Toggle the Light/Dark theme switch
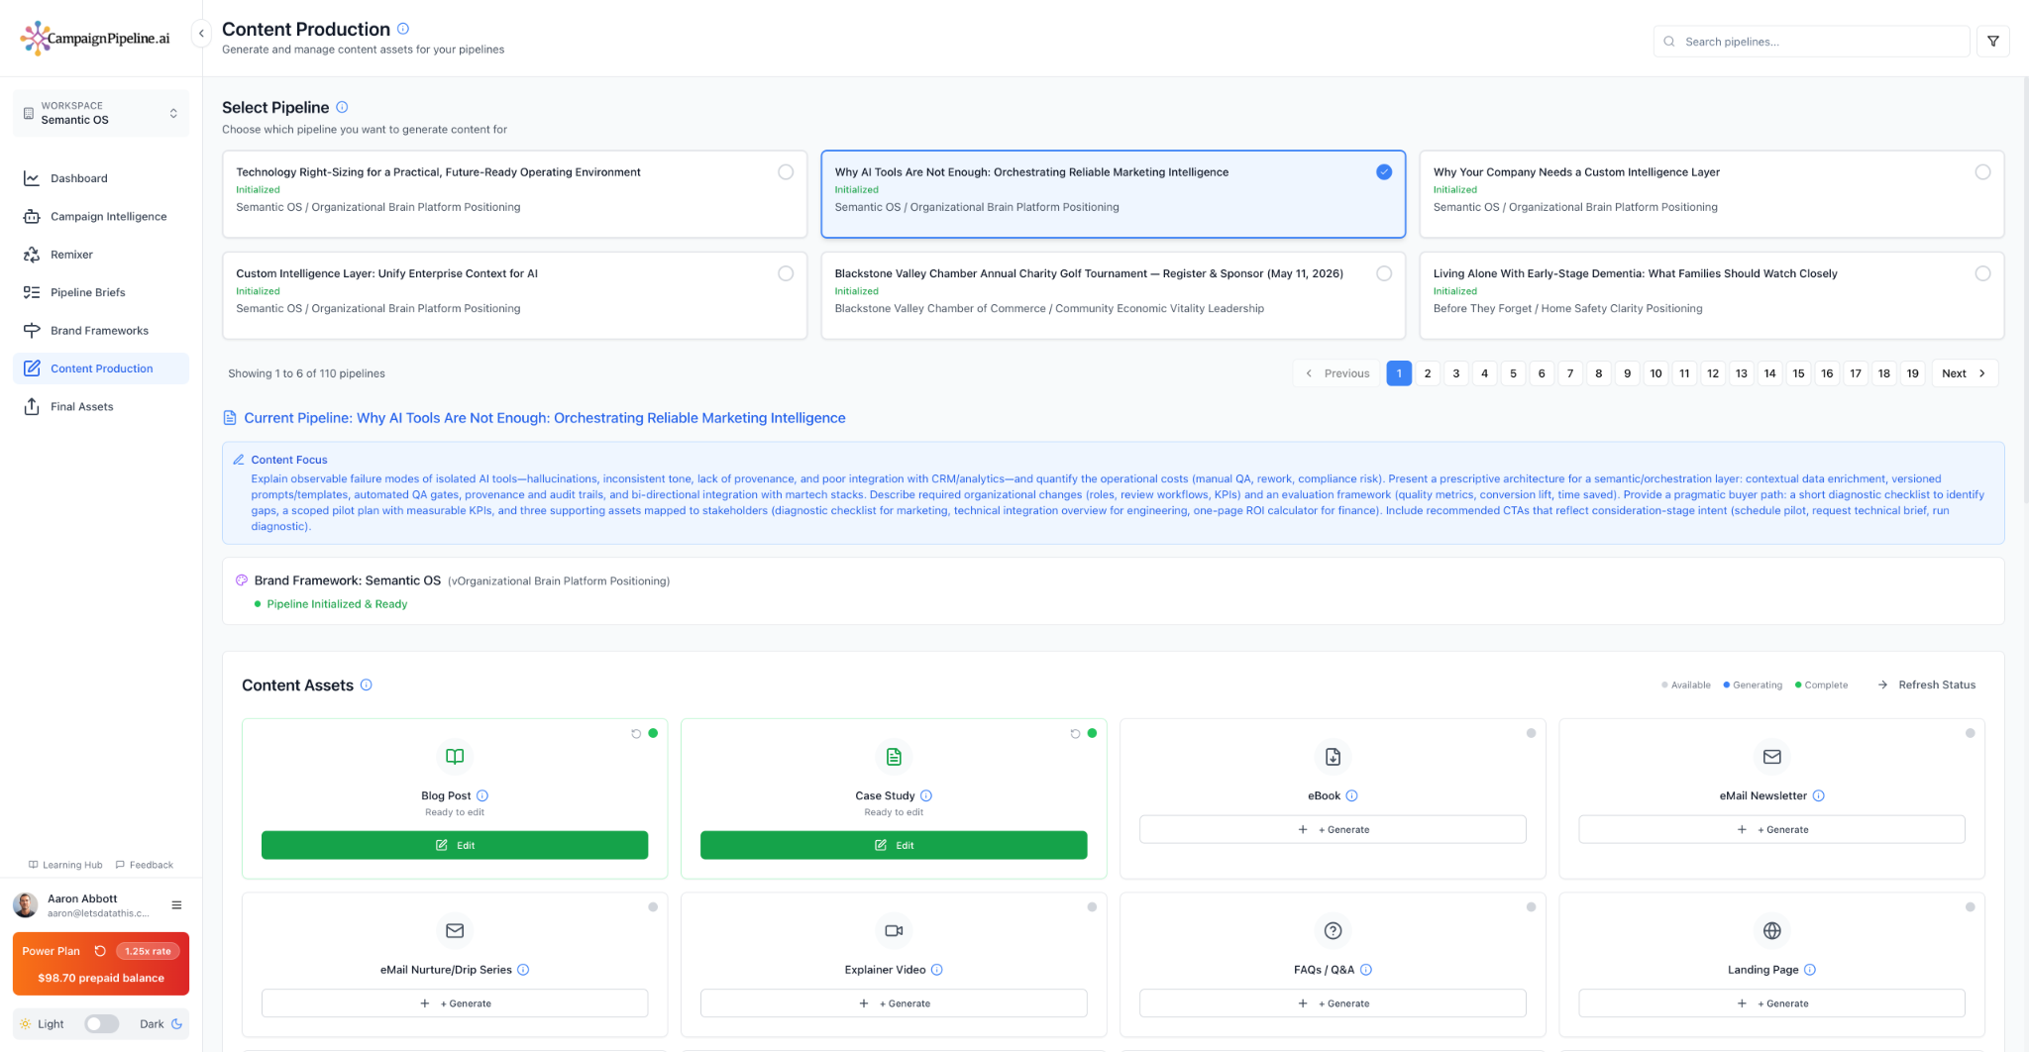The height and width of the screenshot is (1052, 2029). tap(101, 1024)
